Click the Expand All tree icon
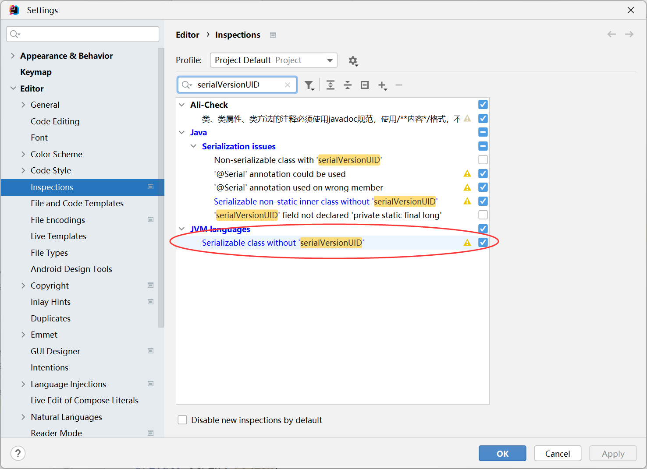This screenshot has width=647, height=469. click(x=331, y=85)
